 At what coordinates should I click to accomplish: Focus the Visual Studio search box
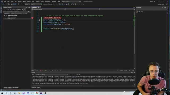point(71,2)
